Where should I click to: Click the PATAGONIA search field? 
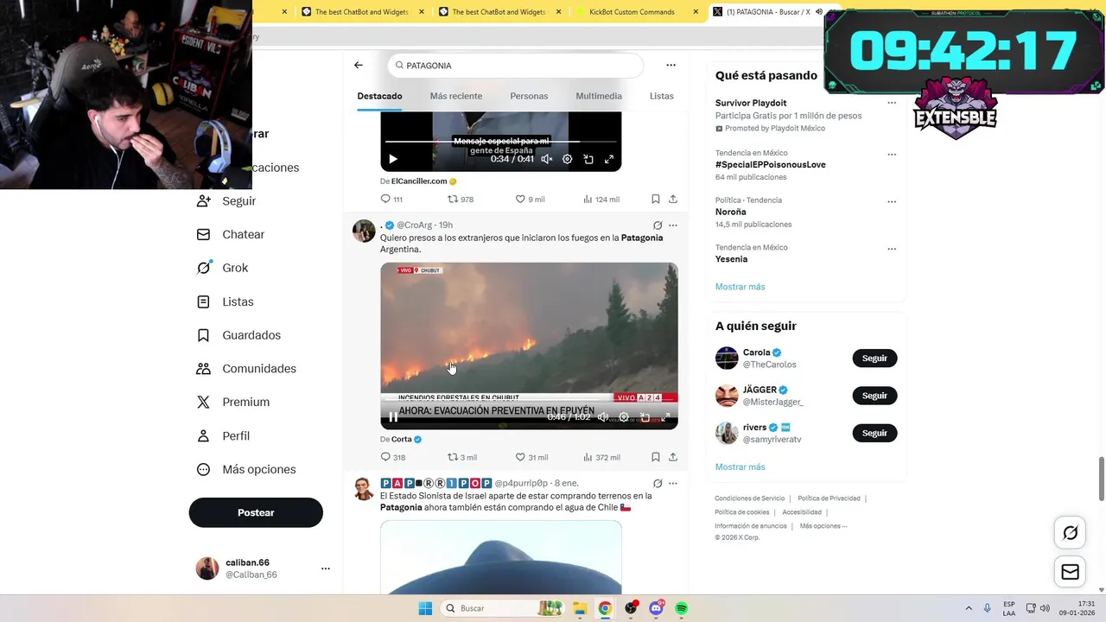click(516, 66)
